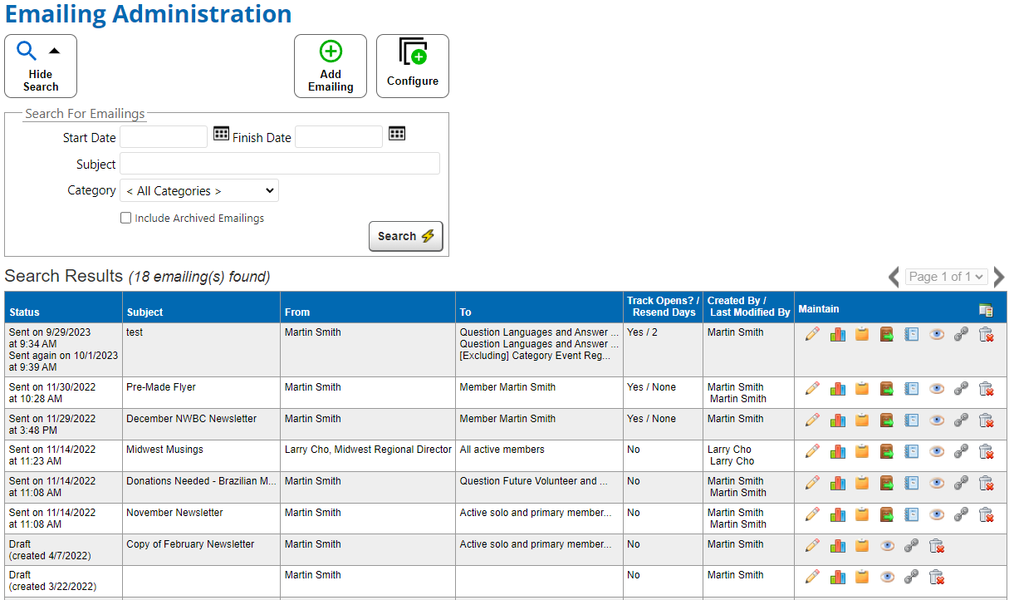Run the Search with the lightning button
This screenshot has width=1014, height=600.
[405, 236]
